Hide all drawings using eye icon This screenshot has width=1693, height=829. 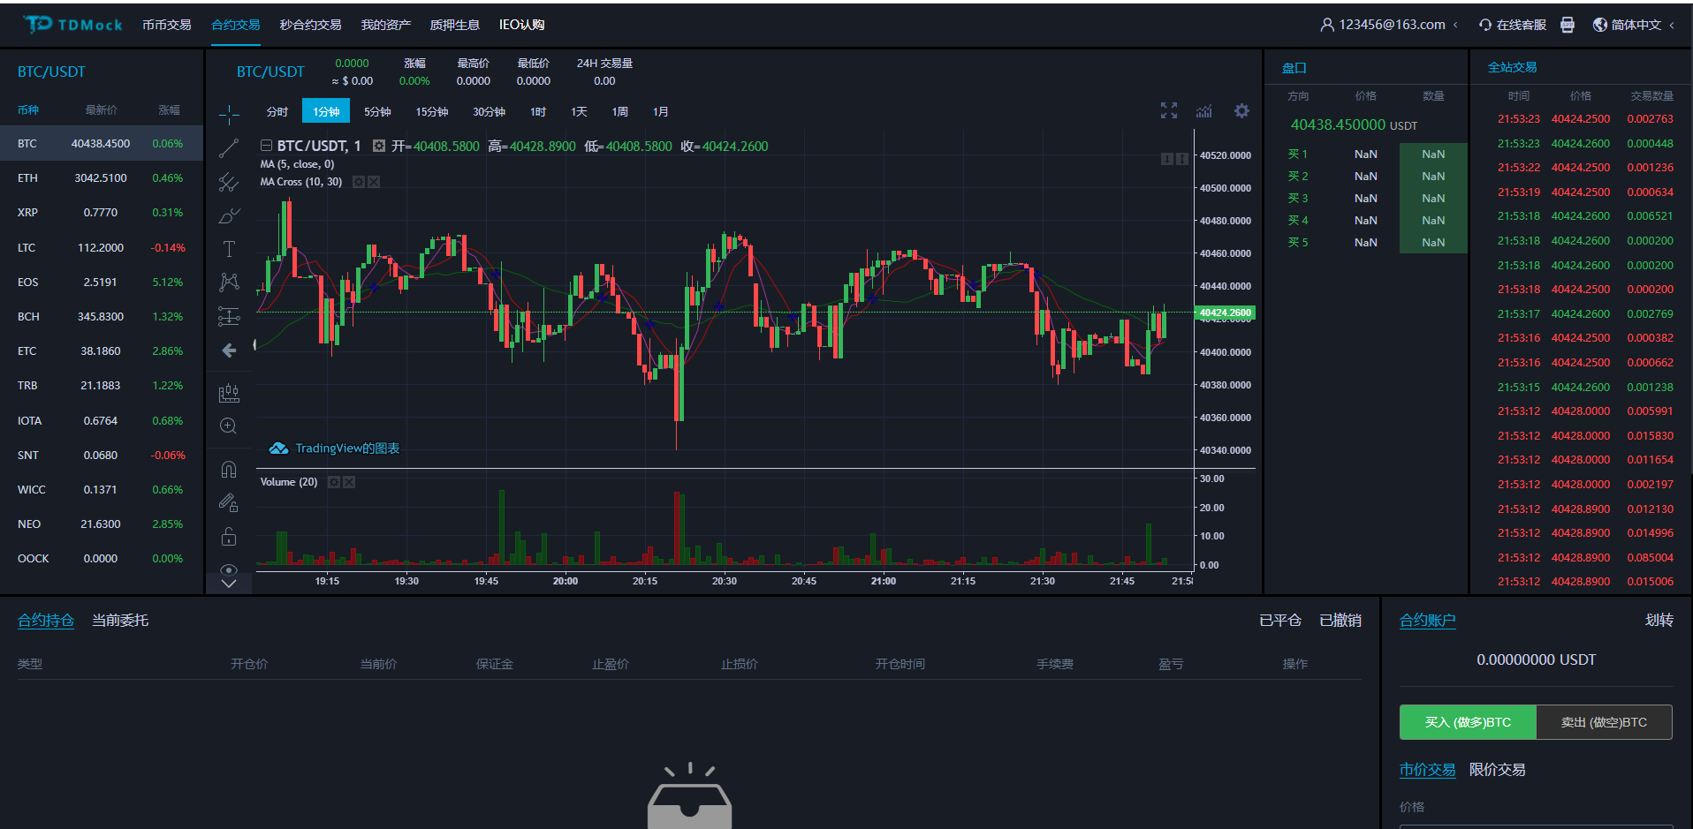(229, 569)
